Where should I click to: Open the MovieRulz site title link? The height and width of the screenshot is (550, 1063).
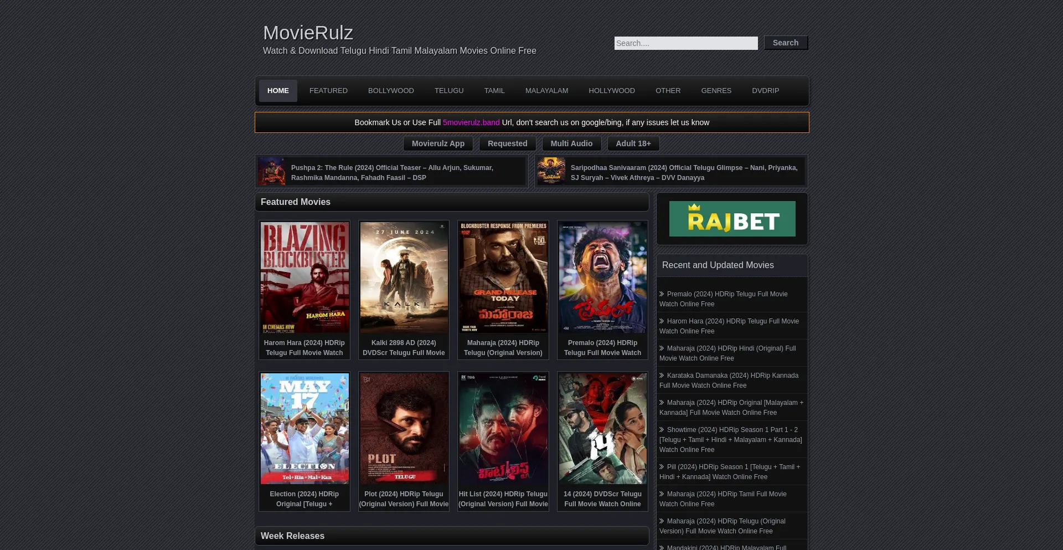coord(308,33)
